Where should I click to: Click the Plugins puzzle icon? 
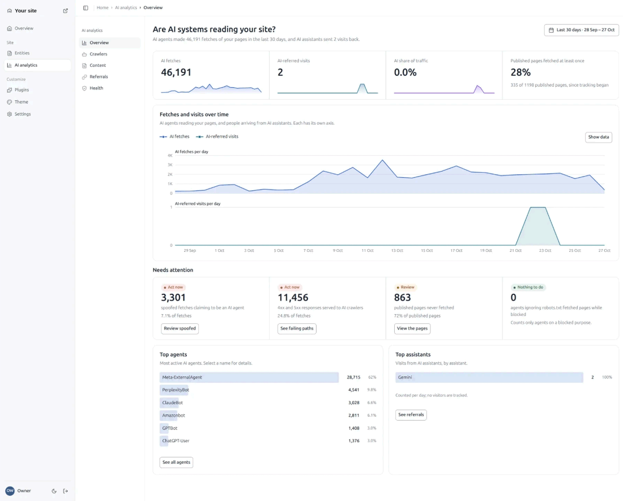[x=10, y=90]
